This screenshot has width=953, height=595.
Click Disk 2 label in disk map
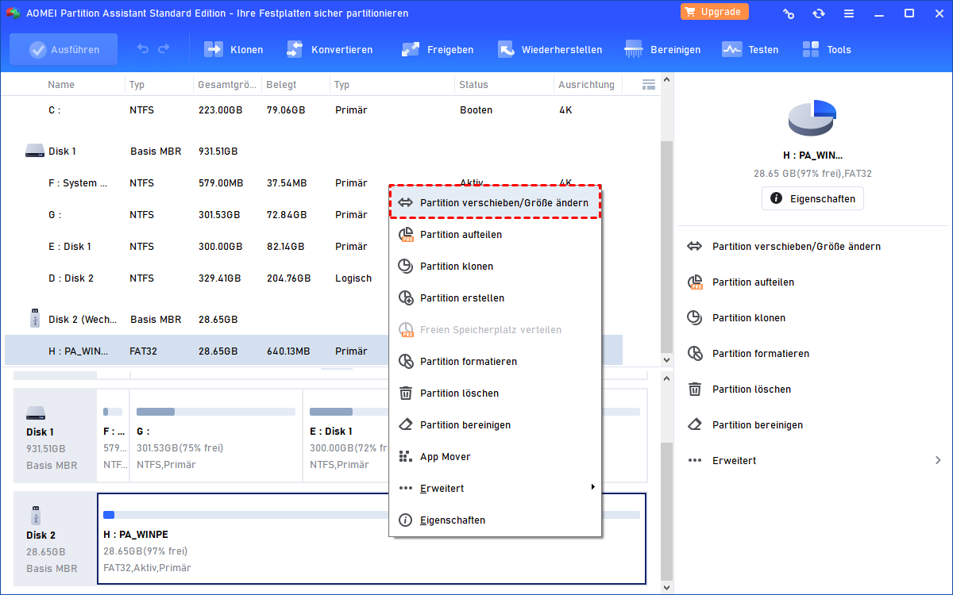(x=55, y=539)
